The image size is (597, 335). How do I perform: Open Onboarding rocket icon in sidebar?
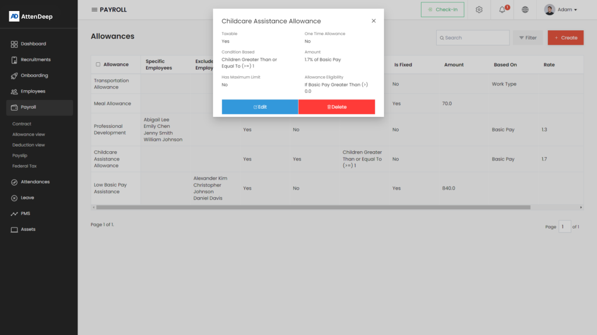pos(15,76)
